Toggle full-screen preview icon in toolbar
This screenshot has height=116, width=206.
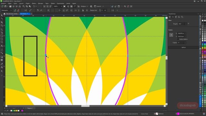pyautogui.click(x=64, y=6)
